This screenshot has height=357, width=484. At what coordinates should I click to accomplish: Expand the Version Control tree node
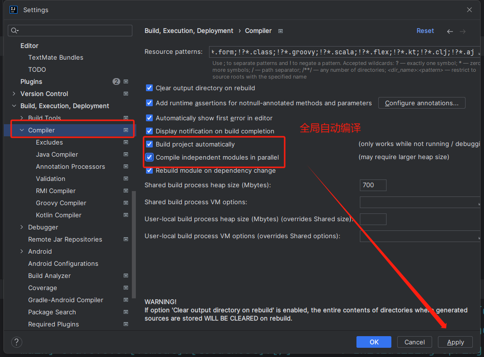pos(14,94)
